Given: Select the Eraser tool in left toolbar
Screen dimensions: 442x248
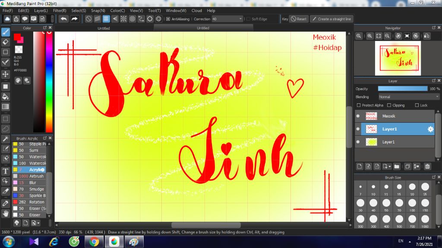Looking at the screenshot, I should pyautogui.click(x=5, y=42).
